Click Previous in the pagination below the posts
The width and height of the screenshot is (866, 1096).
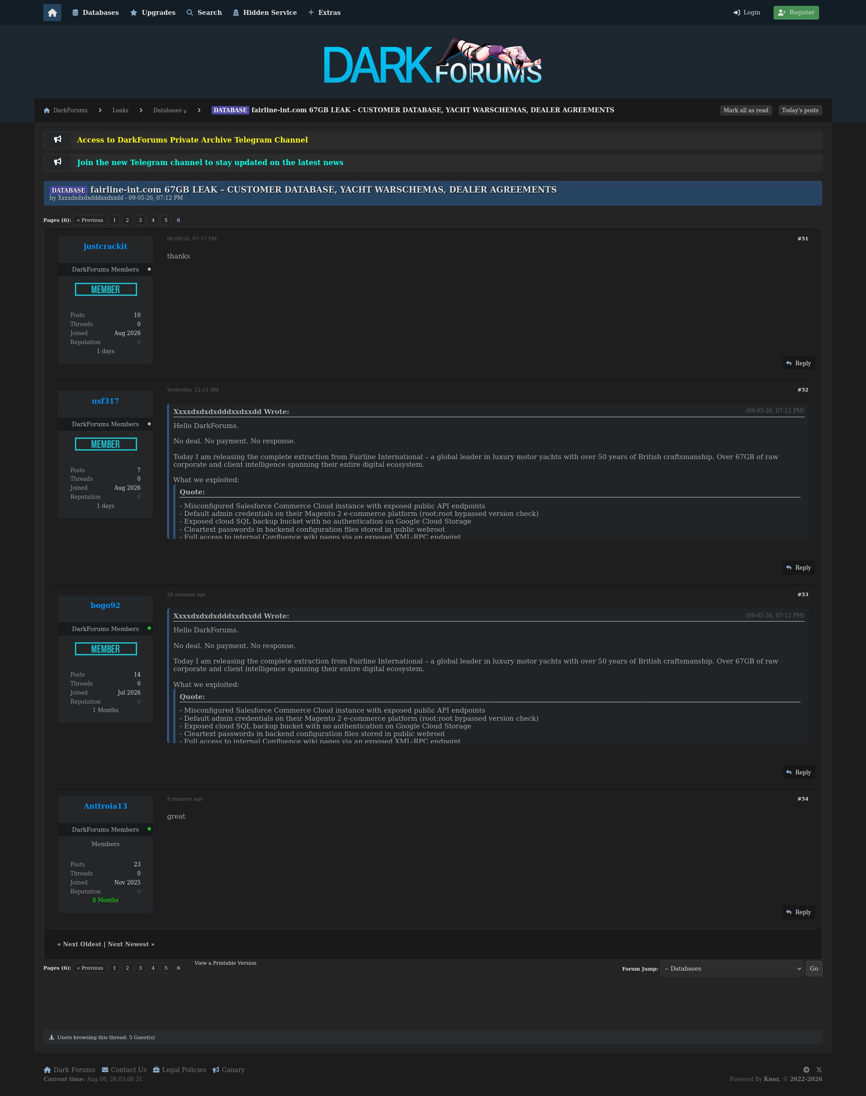pos(90,968)
